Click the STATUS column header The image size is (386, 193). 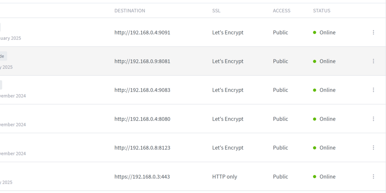[x=322, y=10]
